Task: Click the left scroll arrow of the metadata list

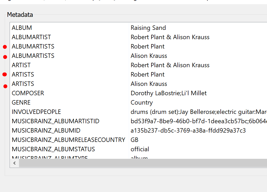Action: (15, 163)
